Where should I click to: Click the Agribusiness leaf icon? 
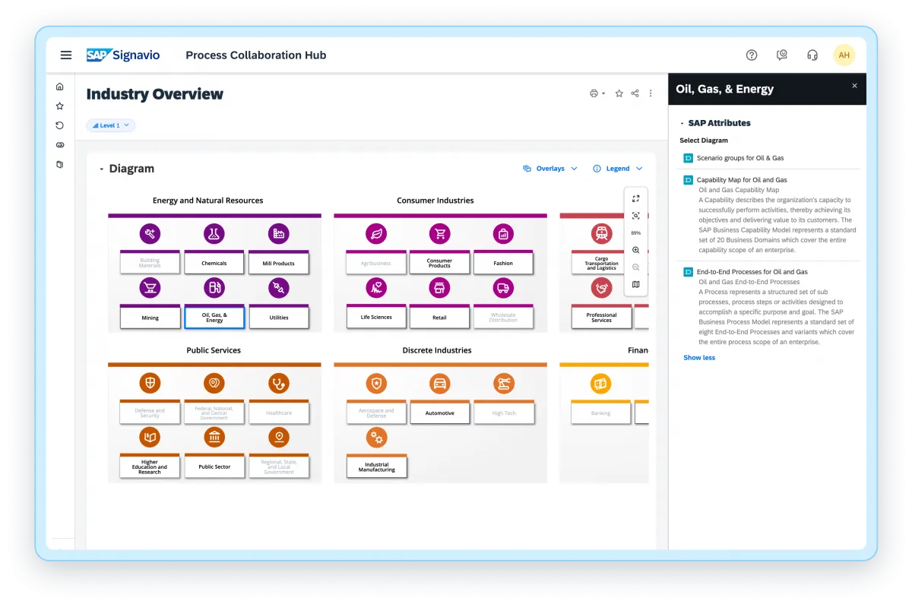pos(376,234)
